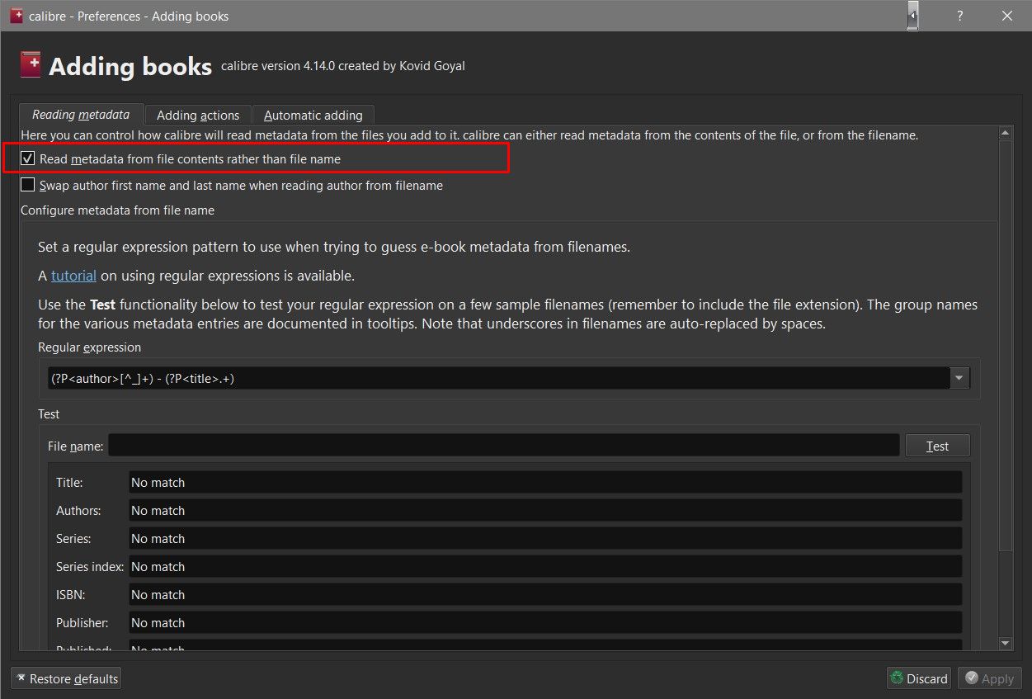Click the Series result field
Image resolution: width=1032 pixels, height=699 pixels.
pos(545,539)
